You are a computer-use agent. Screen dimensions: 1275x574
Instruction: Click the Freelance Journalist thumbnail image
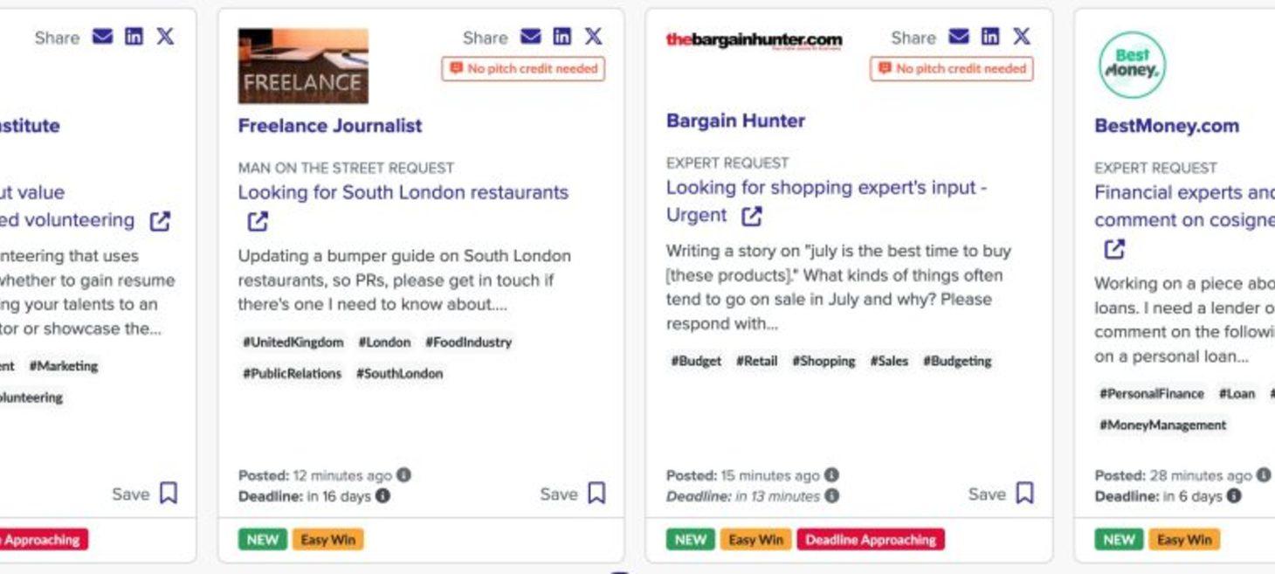click(303, 66)
